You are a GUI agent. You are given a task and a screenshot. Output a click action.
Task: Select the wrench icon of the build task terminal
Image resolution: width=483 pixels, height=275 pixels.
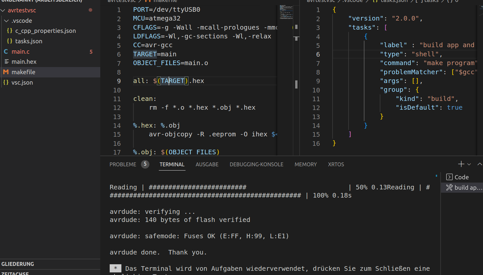(x=449, y=187)
